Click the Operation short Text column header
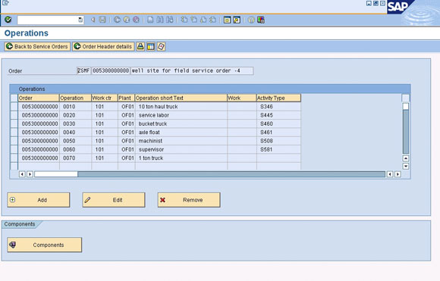The height and width of the screenshot is (281, 440). point(181,98)
